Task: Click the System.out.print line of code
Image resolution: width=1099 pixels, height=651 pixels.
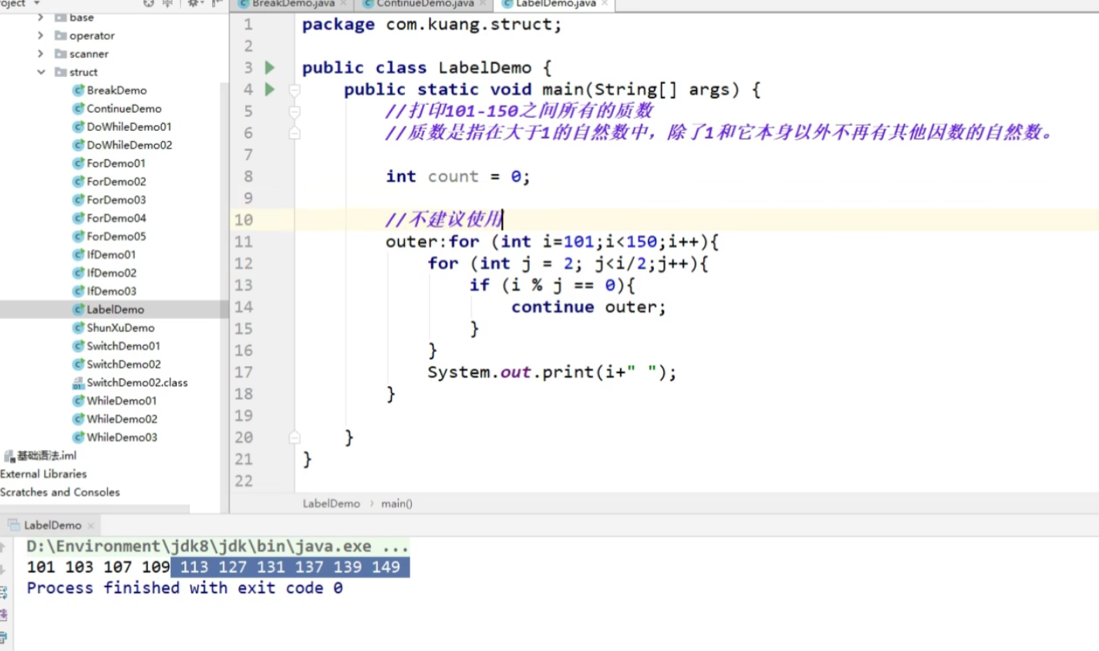Action: point(552,372)
